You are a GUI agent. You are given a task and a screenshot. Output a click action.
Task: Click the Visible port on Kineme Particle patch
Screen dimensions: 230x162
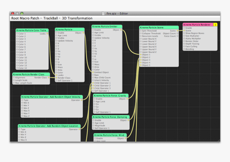(x=56, y=38)
